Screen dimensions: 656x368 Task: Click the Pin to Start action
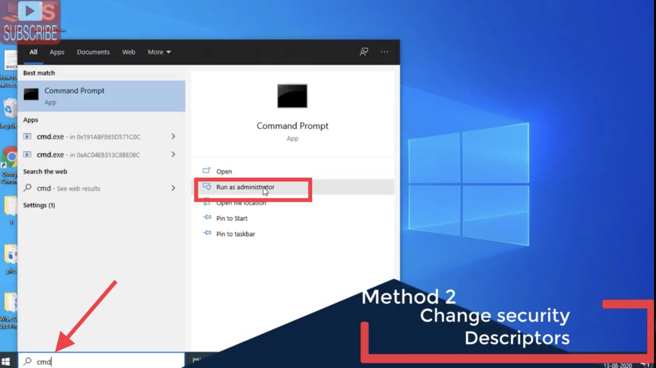[232, 218]
